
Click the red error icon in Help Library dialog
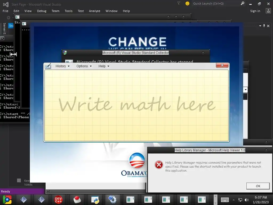(159, 164)
